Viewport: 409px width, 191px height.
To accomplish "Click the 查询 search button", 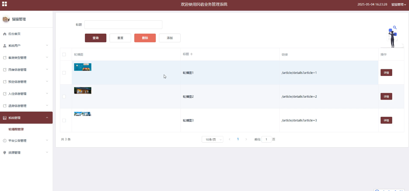I will (95, 38).
